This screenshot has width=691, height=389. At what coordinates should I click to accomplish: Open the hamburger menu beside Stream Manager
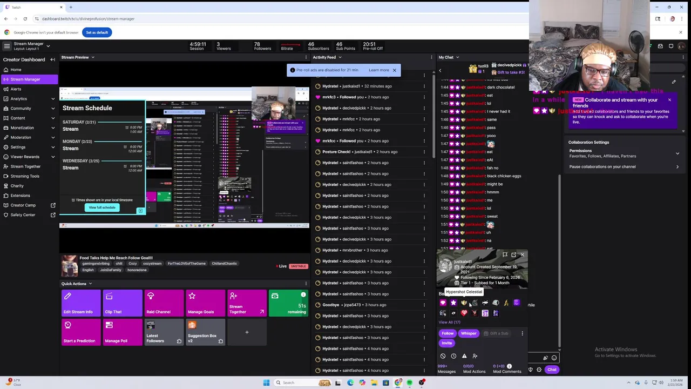pyautogui.click(x=6, y=46)
